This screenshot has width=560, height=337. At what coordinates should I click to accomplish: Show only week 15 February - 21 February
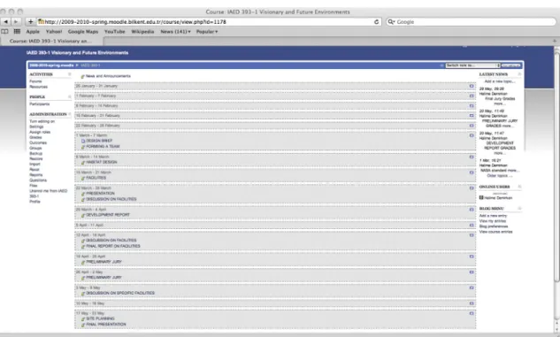click(472, 116)
